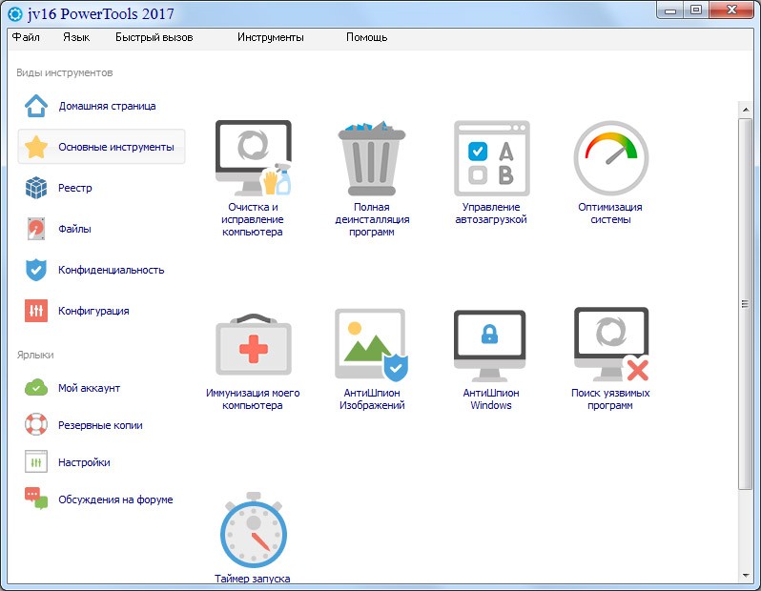Open the Язык menu
The height and width of the screenshot is (591, 761).
76,37
